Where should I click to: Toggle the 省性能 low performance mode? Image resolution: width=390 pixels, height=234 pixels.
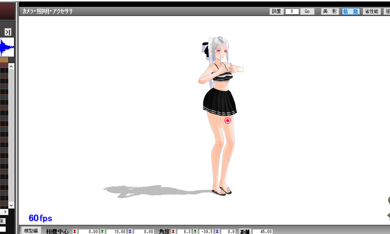click(x=371, y=11)
